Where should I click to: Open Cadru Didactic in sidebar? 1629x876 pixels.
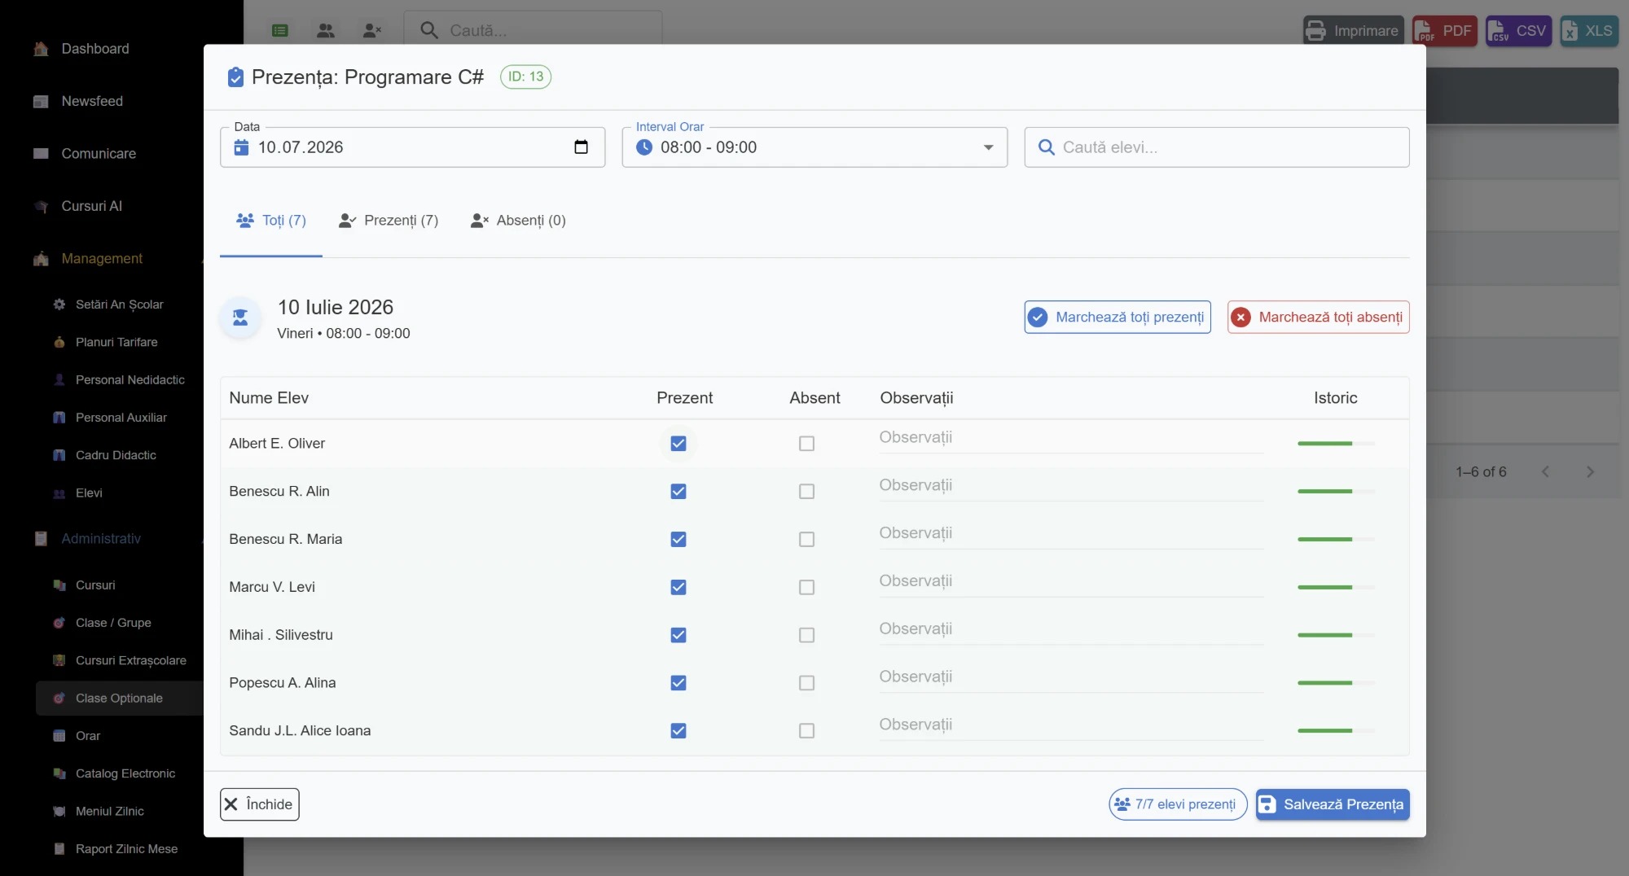[116, 455]
